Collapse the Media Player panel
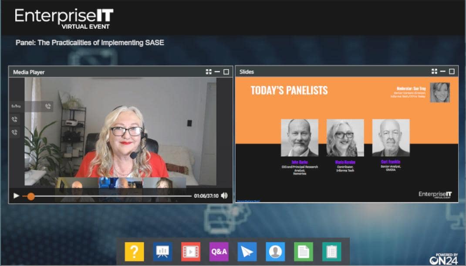This screenshot has height=266, width=466. [217, 72]
